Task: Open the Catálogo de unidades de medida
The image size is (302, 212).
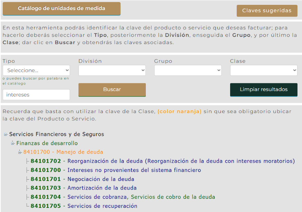Action: point(62,9)
